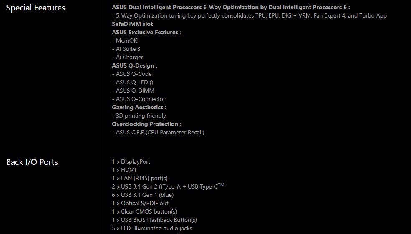The image size is (411, 234).
Task: Click the 5 x LED-illuminated audio jacks line
Action: click(x=152, y=228)
